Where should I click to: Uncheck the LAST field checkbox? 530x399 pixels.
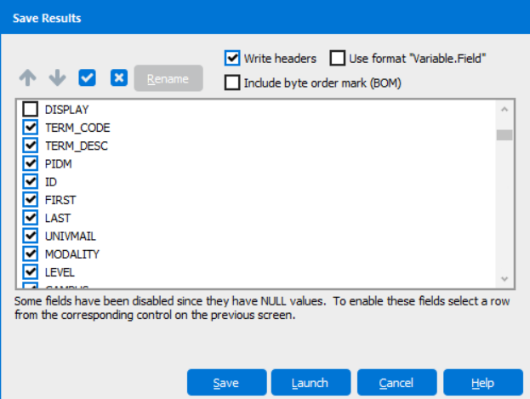31,218
